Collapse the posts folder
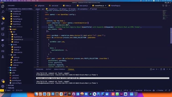The width and height of the screenshot is (172, 97). click(x=9, y=44)
